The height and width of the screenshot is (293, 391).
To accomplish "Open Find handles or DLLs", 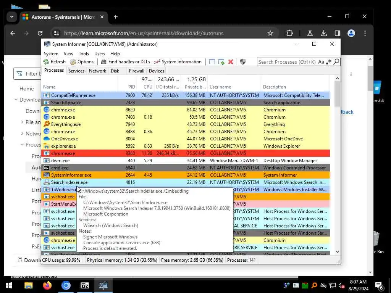I will pyautogui.click(x=125, y=62).
